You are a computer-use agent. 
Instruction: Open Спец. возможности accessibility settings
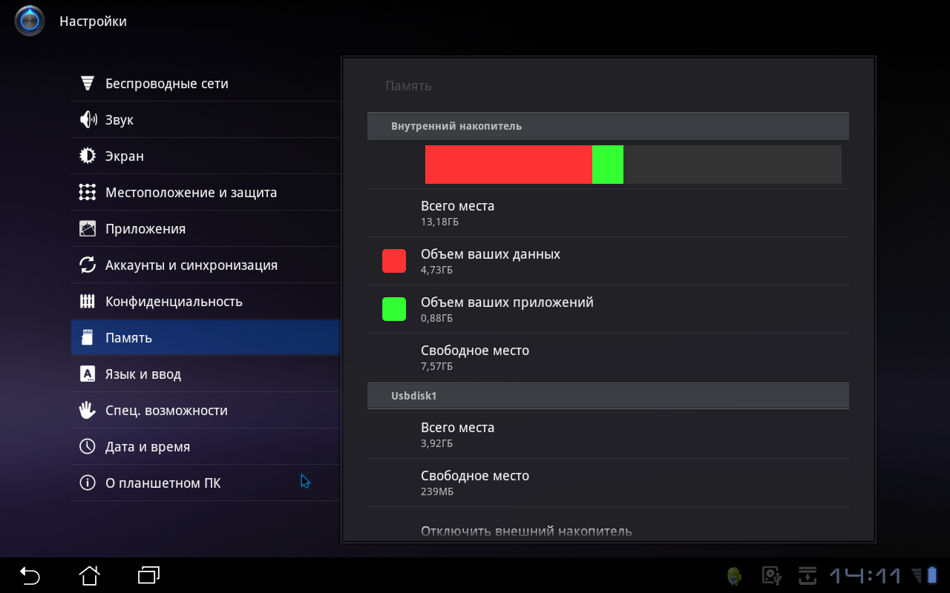(166, 411)
